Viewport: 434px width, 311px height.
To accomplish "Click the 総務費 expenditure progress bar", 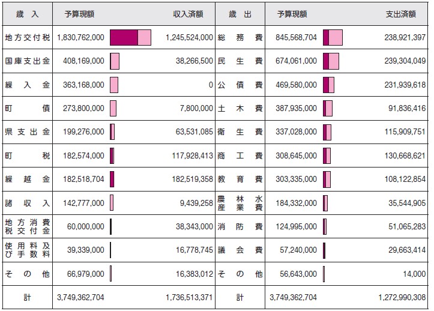I will tap(333, 37).
